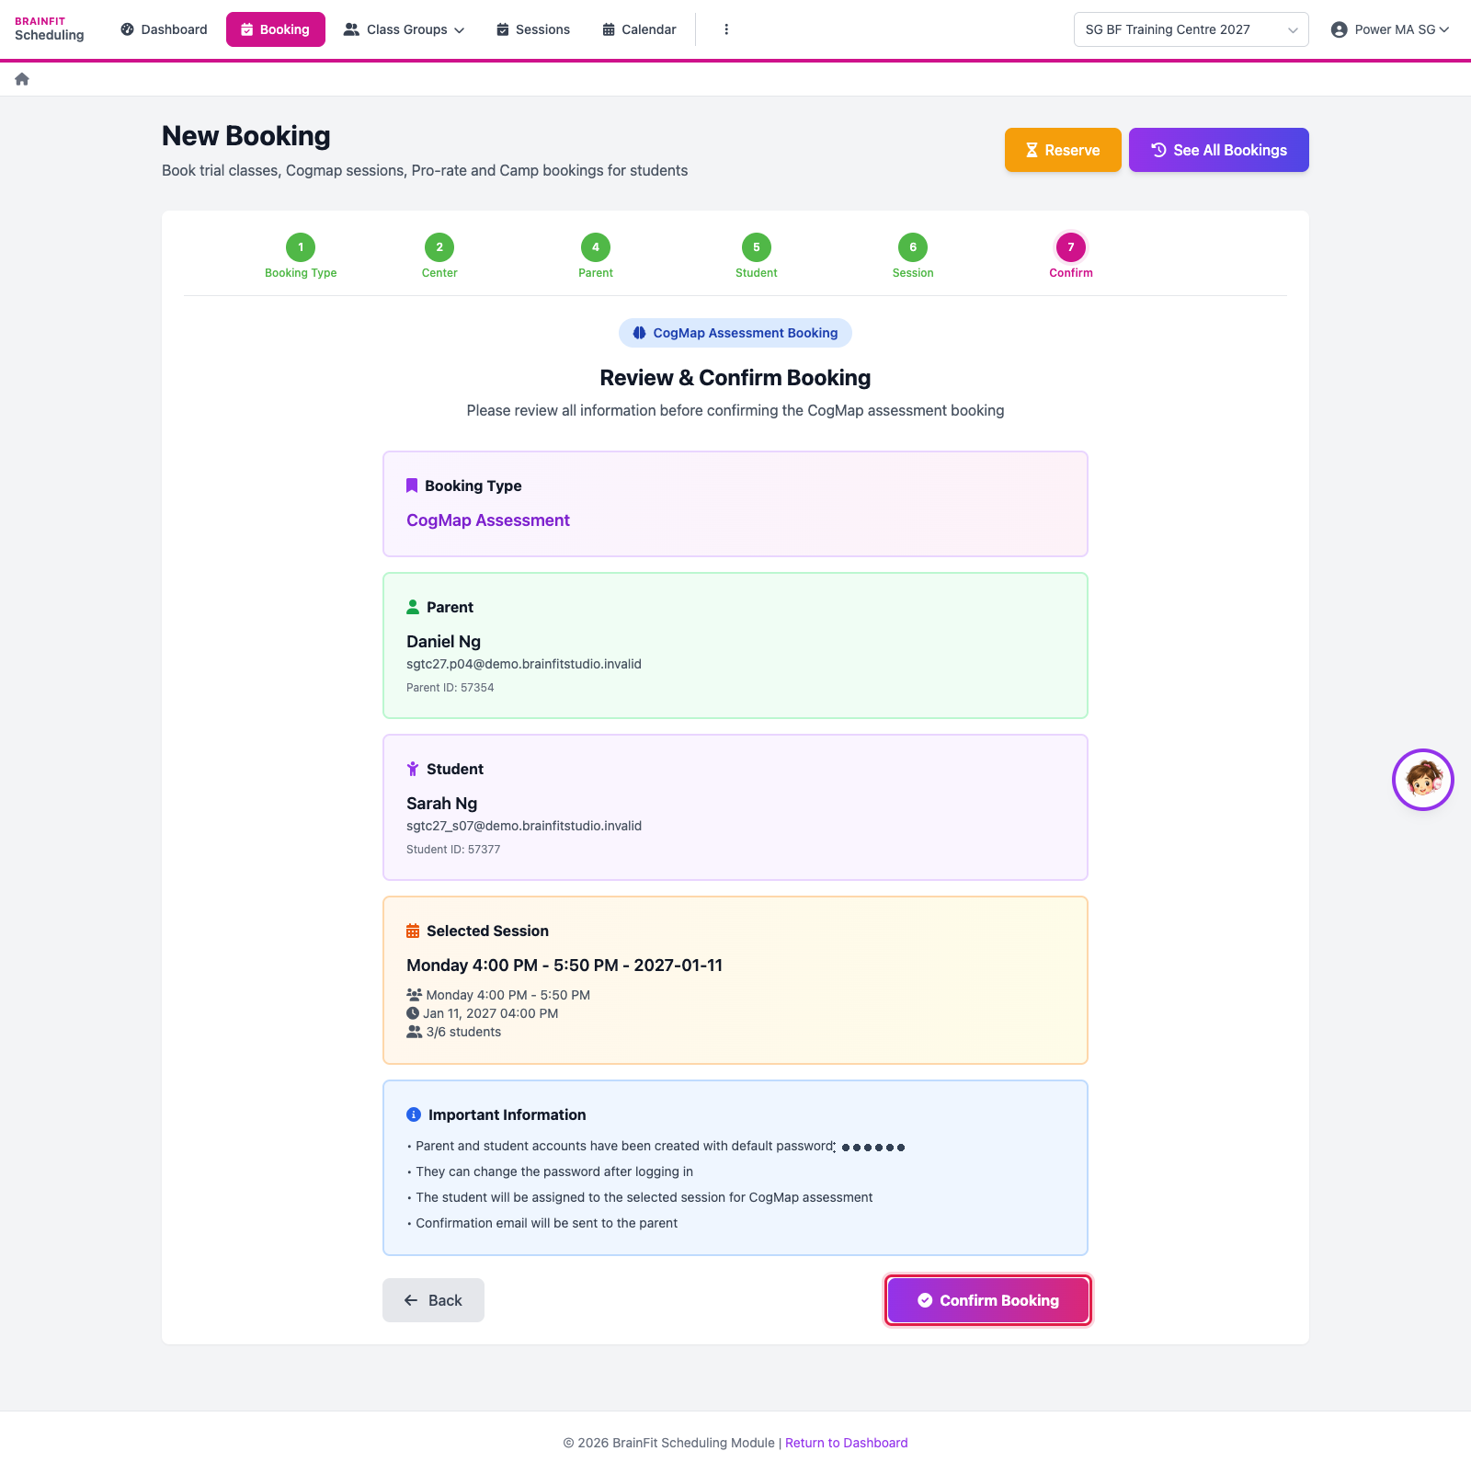Viewport: 1471px width, 1474px height.
Task: Click the BrainFit Scheduling logo
Action: click(x=50, y=29)
